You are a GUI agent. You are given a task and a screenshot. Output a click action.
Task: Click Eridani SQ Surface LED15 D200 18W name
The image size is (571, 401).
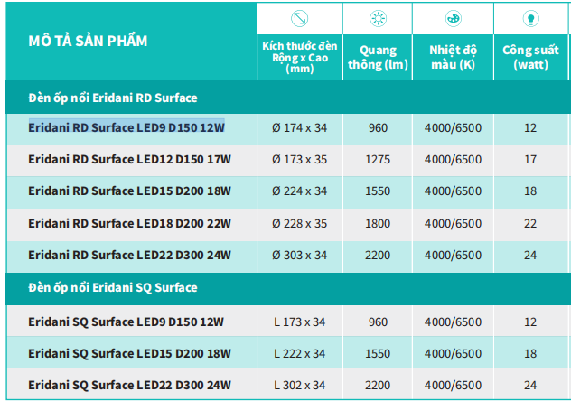(x=129, y=353)
